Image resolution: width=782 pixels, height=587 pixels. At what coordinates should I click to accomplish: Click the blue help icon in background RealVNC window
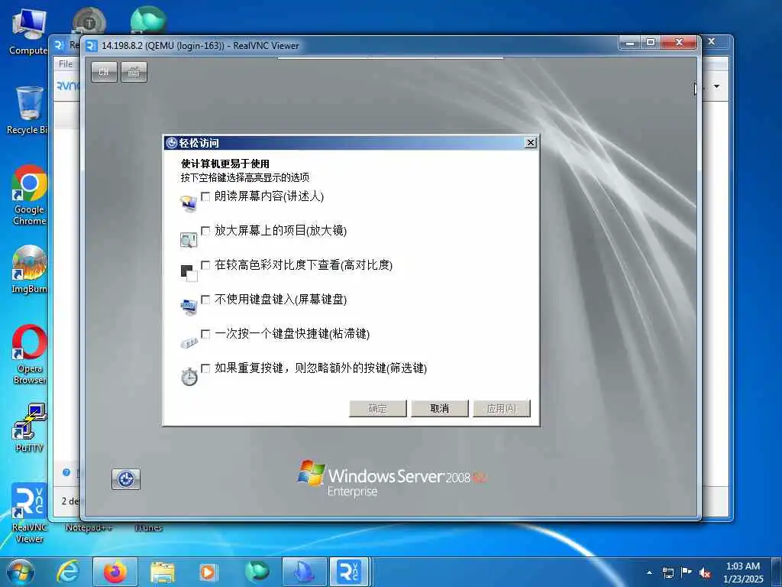pos(66,472)
